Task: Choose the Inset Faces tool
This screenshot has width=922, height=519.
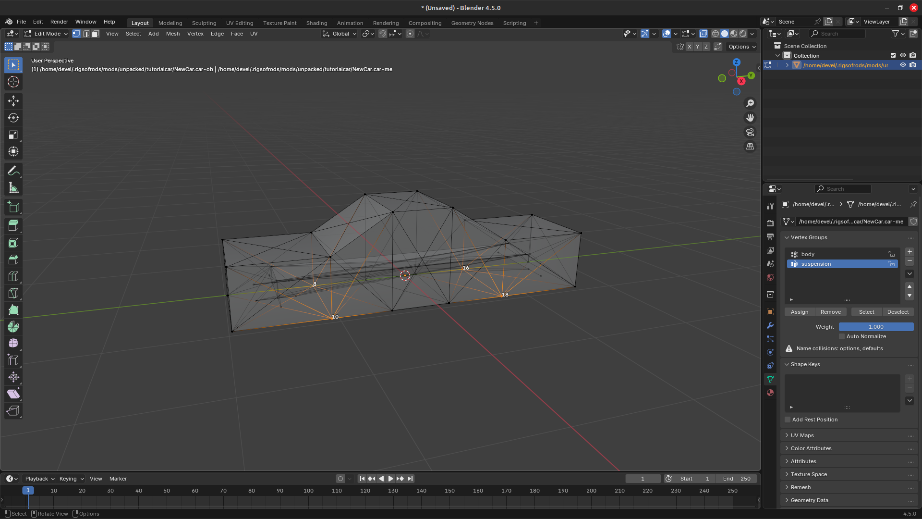Action: pyautogui.click(x=13, y=243)
